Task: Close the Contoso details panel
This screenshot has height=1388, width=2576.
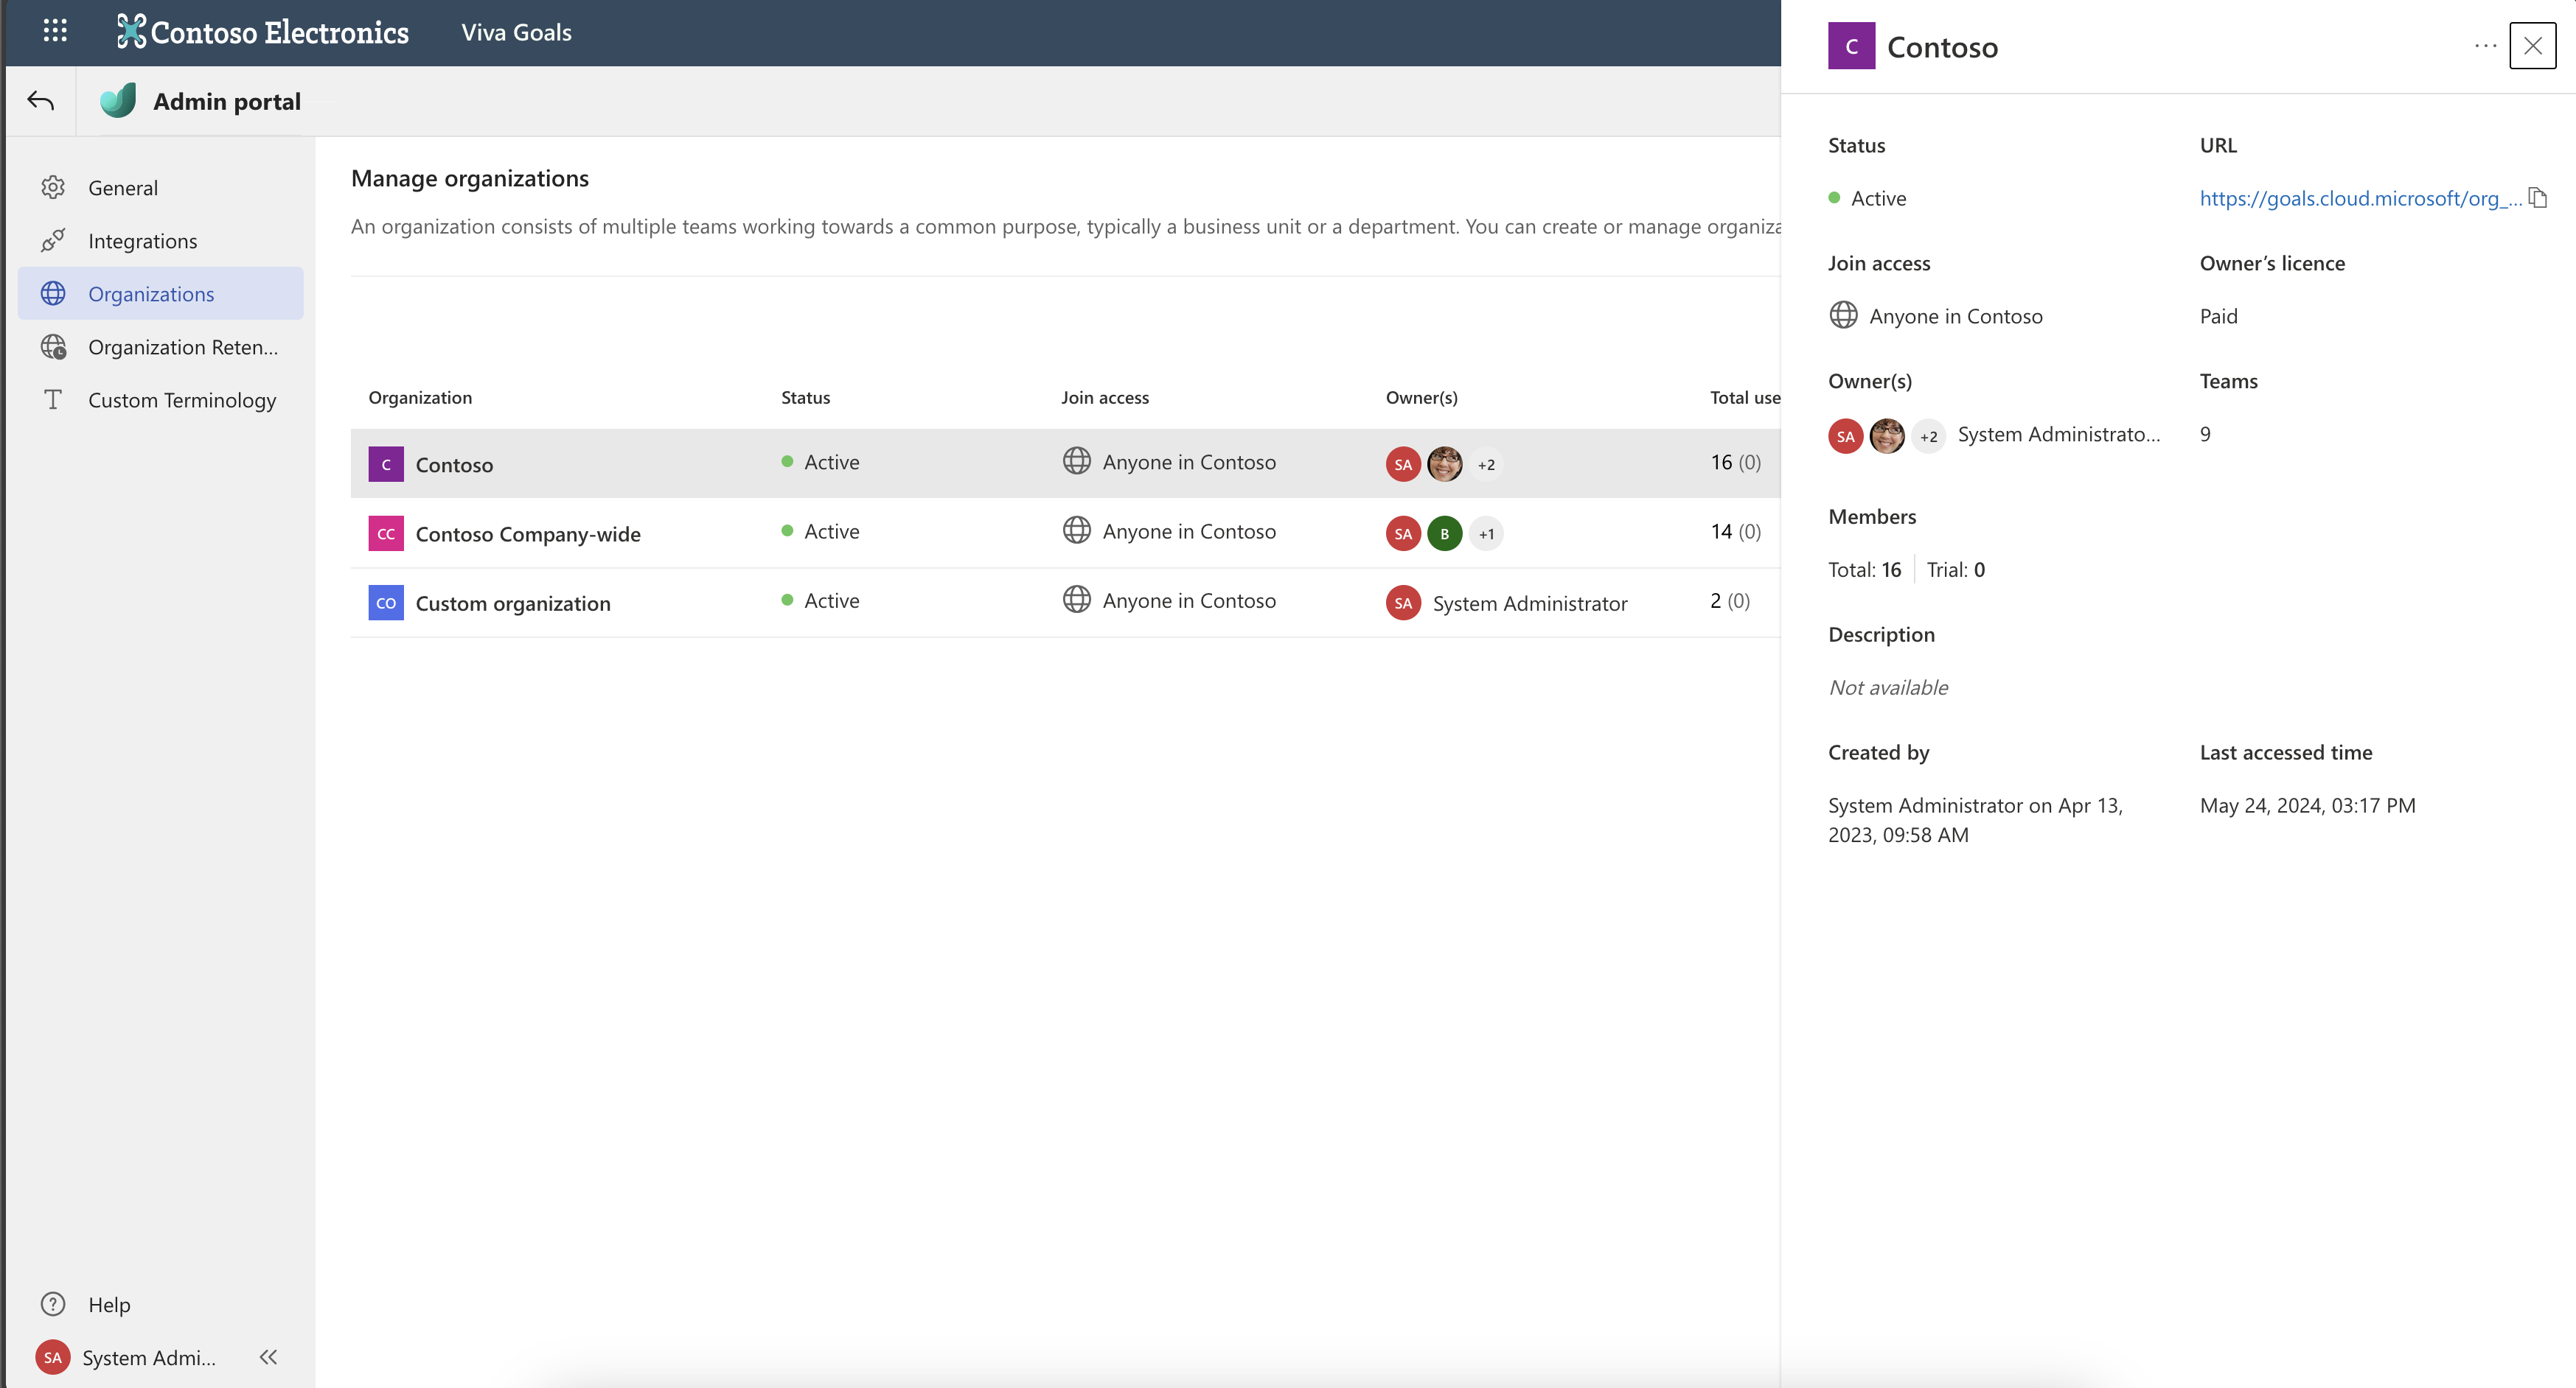Action: coord(2532,46)
